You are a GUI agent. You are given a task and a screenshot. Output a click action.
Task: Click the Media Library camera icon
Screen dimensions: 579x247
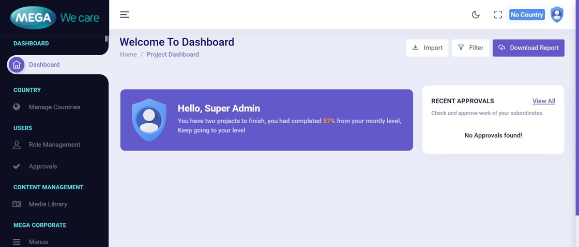click(17, 204)
